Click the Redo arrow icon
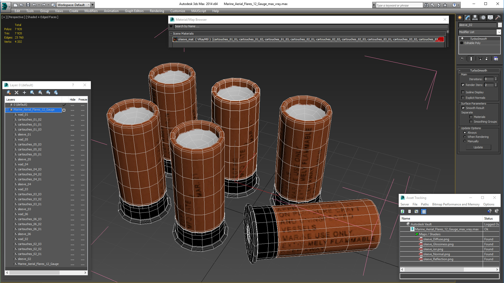The image size is (504, 283). pos(44,5)
